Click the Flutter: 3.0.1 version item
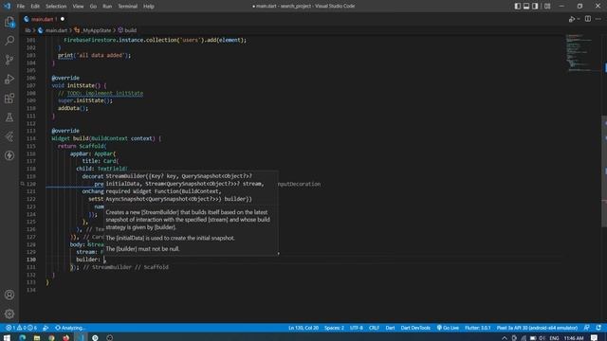This screenshot has width=607, height=341. point(477,328)
